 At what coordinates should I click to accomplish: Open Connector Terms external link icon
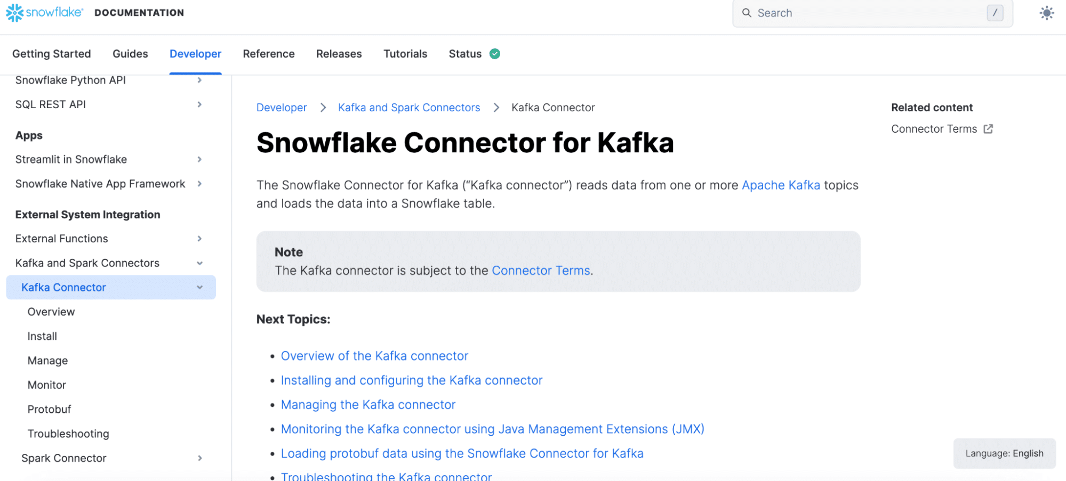click(988, 129)
